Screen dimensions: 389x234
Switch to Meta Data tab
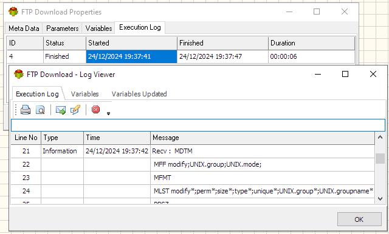pyautogui.click(x=24, y=28)
